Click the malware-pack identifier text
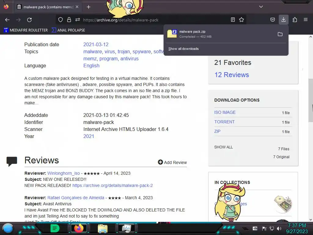The height and width of the screenshot is (235, 313). tap(99, 122)
